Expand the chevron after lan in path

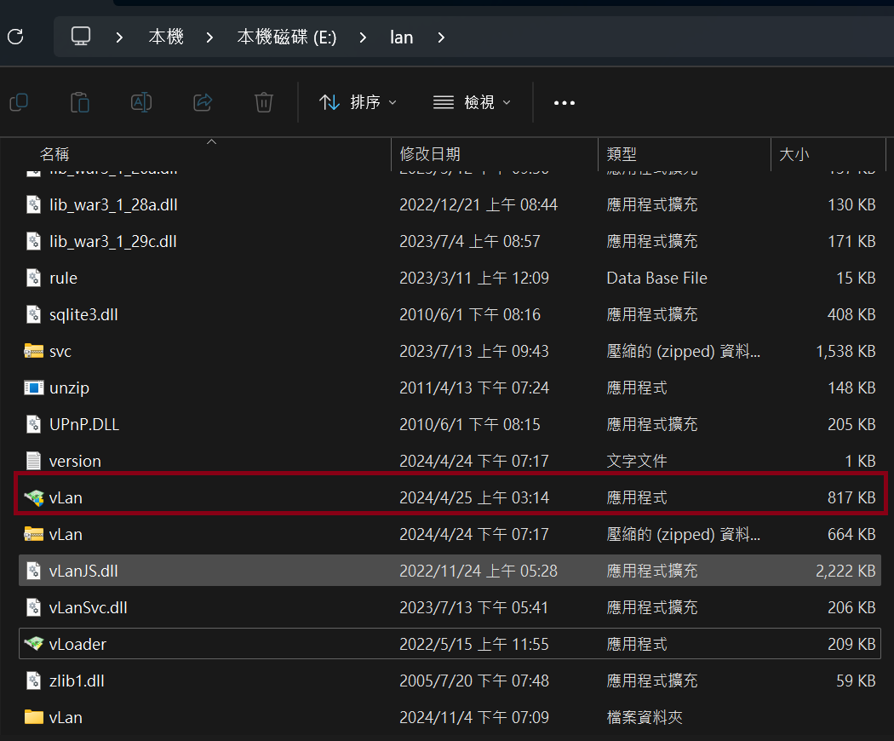(x=441, y=37)
